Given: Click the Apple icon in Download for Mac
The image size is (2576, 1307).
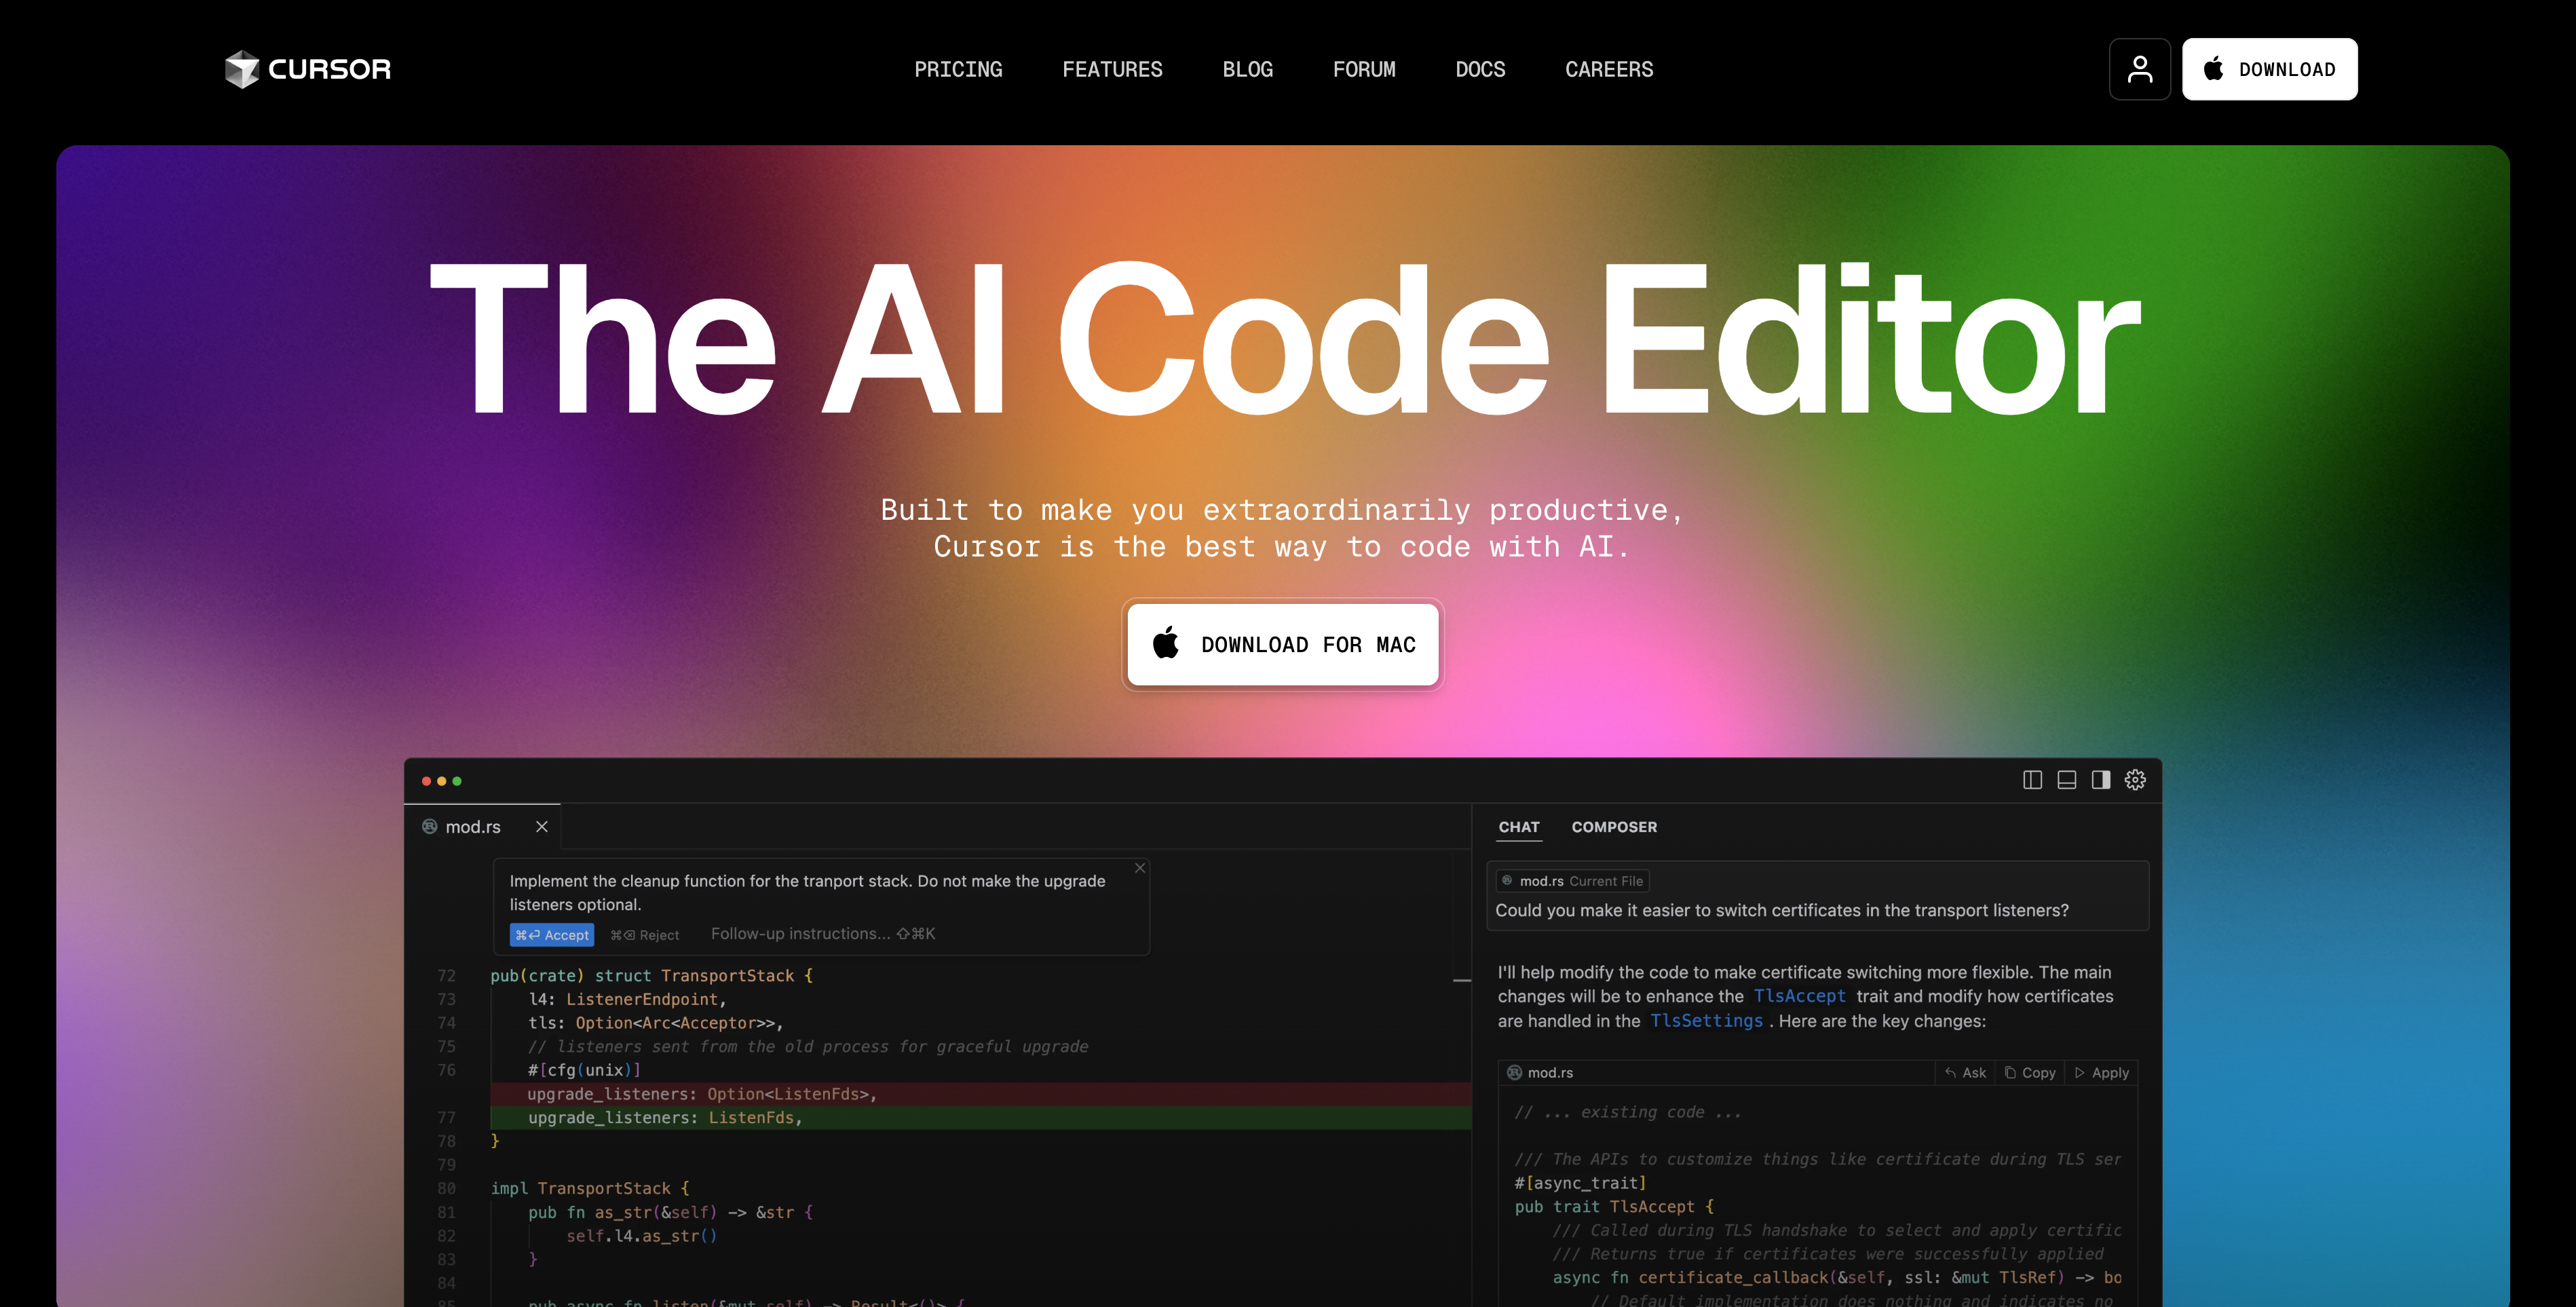Looking at the screenshot, I should pos(1166,643).
